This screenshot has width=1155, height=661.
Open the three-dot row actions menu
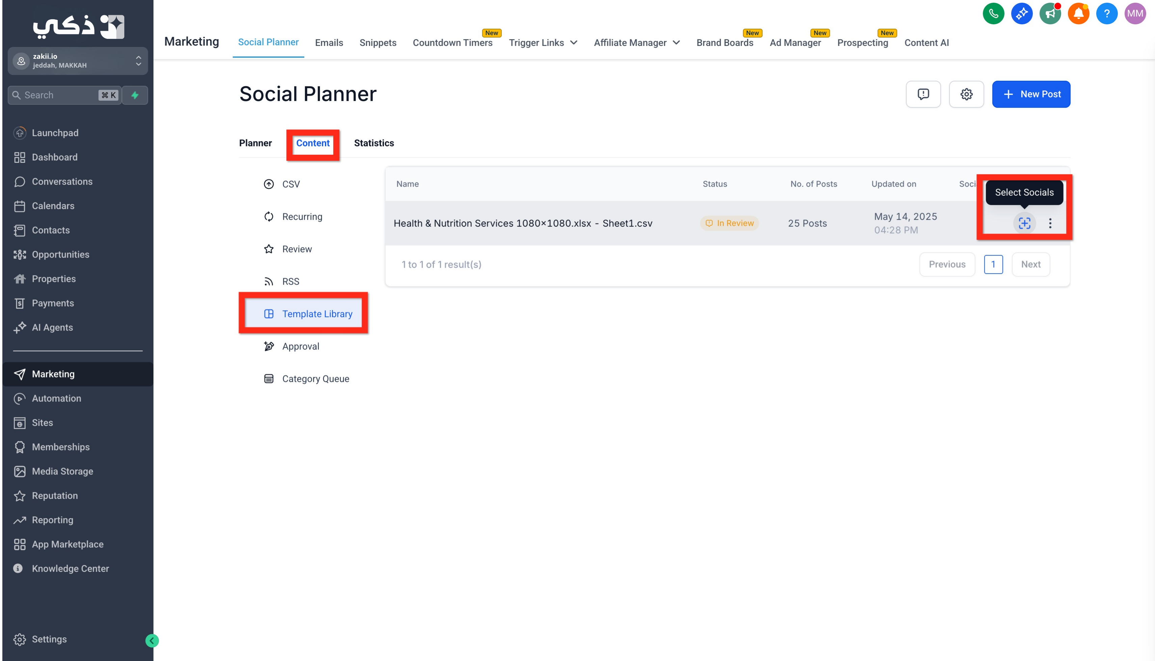coord(1050,223)
